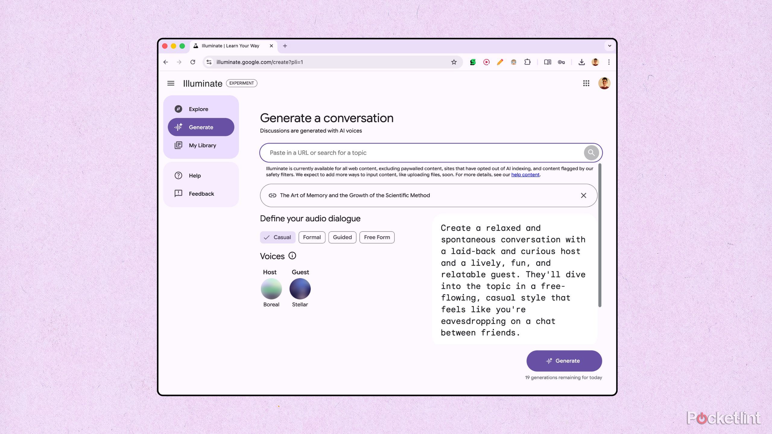The height and width of the screenshot is (434, 772).
Task: Select the Casual dialogue style
Action: (277, 237)
